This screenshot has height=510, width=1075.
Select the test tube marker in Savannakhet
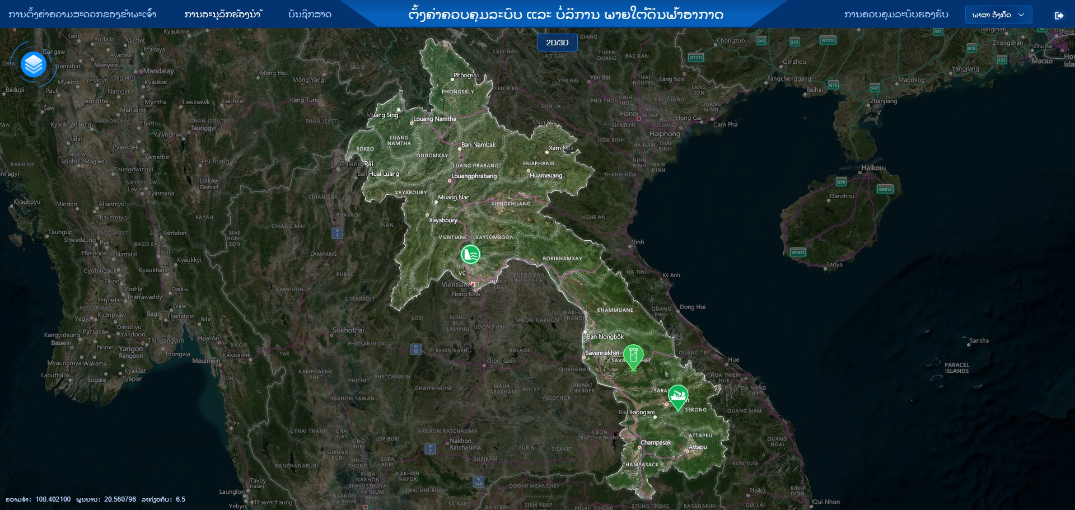click(633, 355)
